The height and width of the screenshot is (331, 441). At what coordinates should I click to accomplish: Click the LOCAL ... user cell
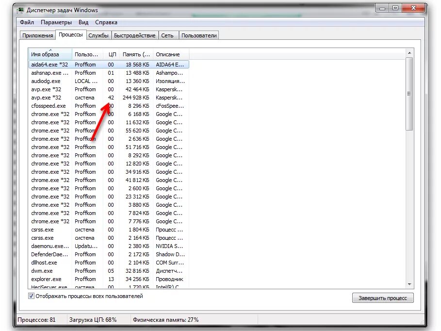(x=86, y=81)
